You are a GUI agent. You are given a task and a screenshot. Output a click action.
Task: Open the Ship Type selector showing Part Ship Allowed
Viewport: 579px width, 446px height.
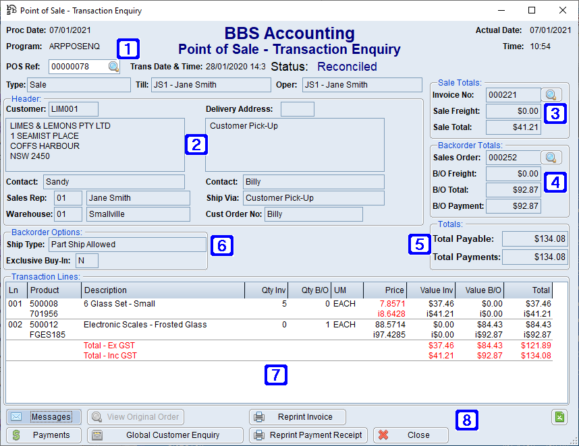coord(127,245)
